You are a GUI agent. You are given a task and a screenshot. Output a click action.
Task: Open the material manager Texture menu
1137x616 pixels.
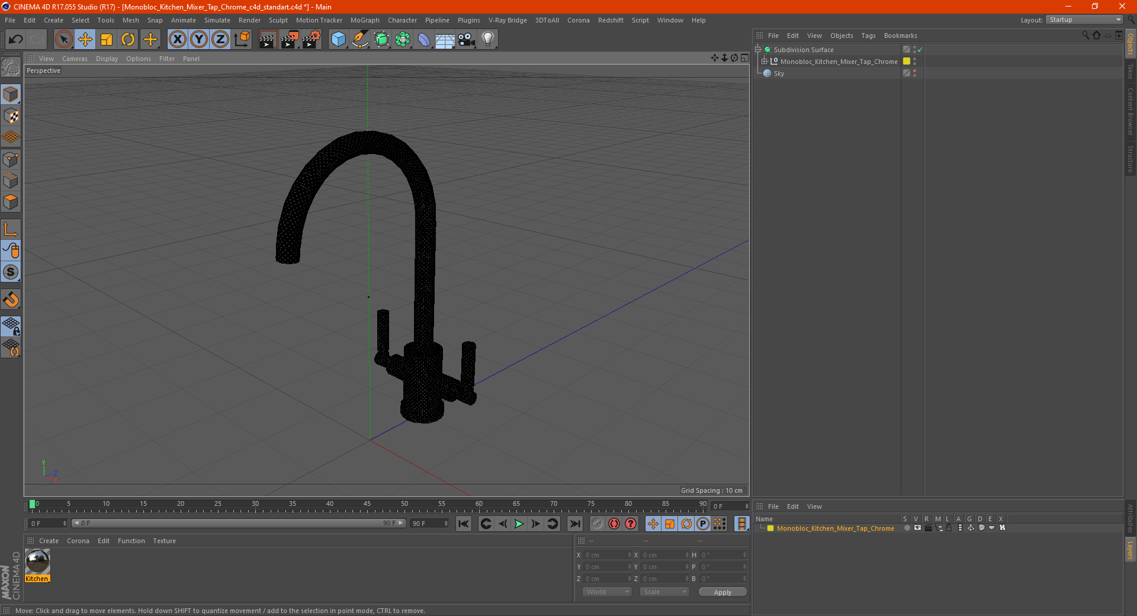click(x=164, y=541)
